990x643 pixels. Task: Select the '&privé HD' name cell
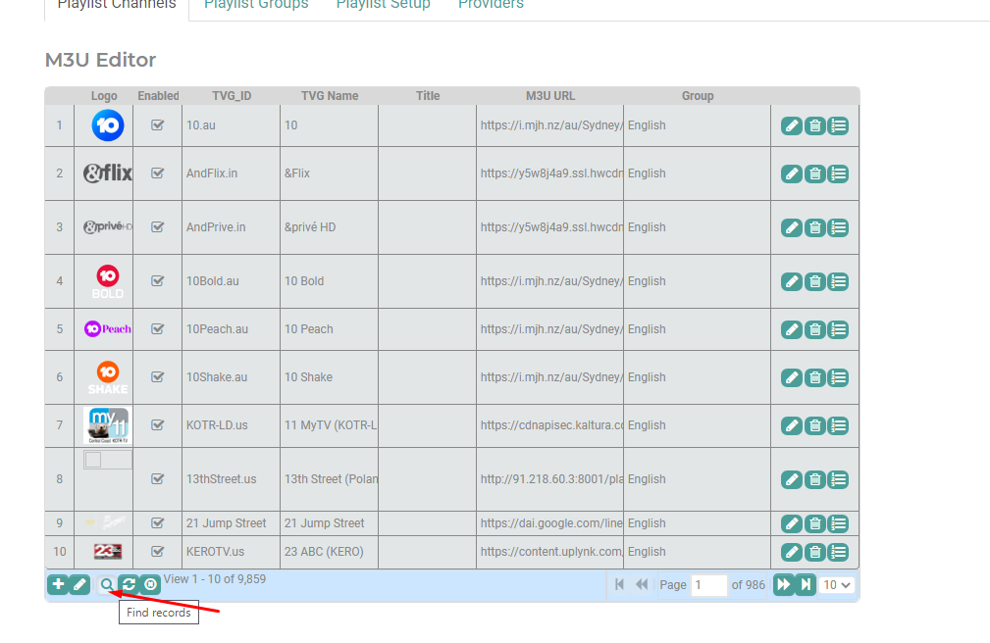[329, 227]
